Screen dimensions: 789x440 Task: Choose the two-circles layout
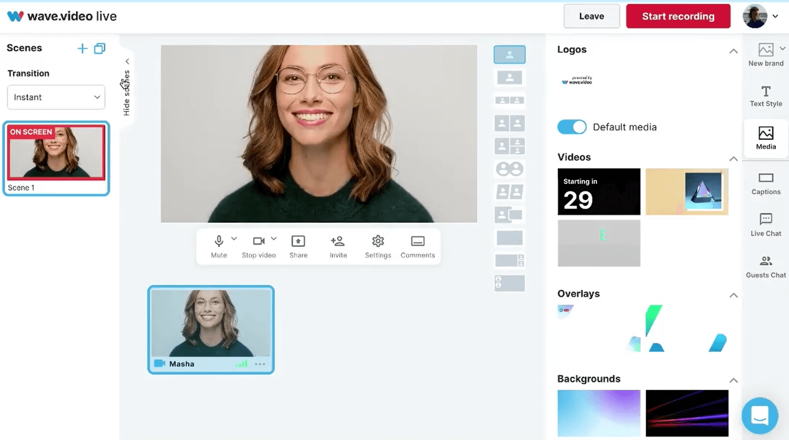tap(509, 169)
